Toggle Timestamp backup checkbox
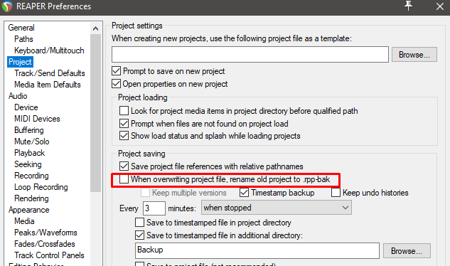The height and width of the screenshot is (266, 450). (245, 193)
